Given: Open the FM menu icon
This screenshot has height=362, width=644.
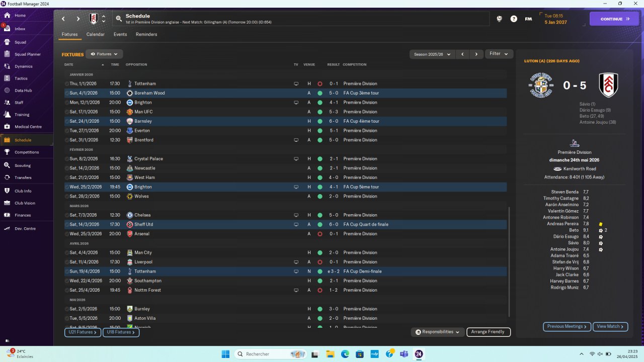Looking at the screenshot, I should pos(528,19).
